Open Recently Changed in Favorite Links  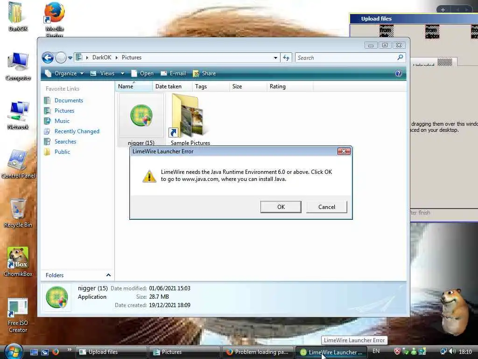[x=77, y=131]
